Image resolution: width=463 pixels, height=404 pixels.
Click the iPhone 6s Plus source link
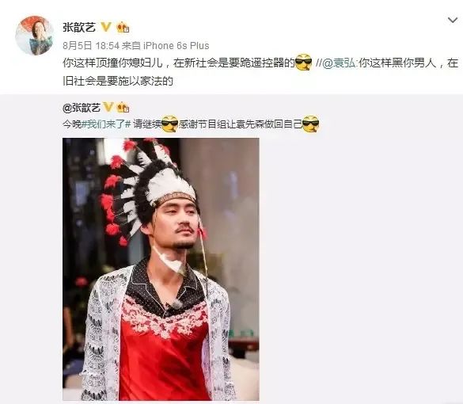pos(176,46)
